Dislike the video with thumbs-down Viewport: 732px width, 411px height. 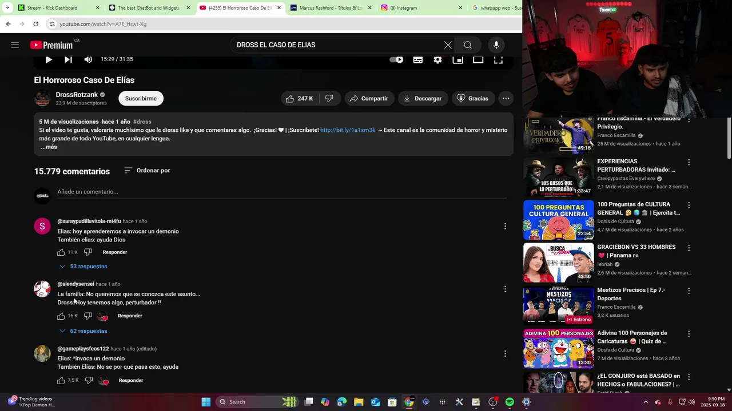click(329, 99)
